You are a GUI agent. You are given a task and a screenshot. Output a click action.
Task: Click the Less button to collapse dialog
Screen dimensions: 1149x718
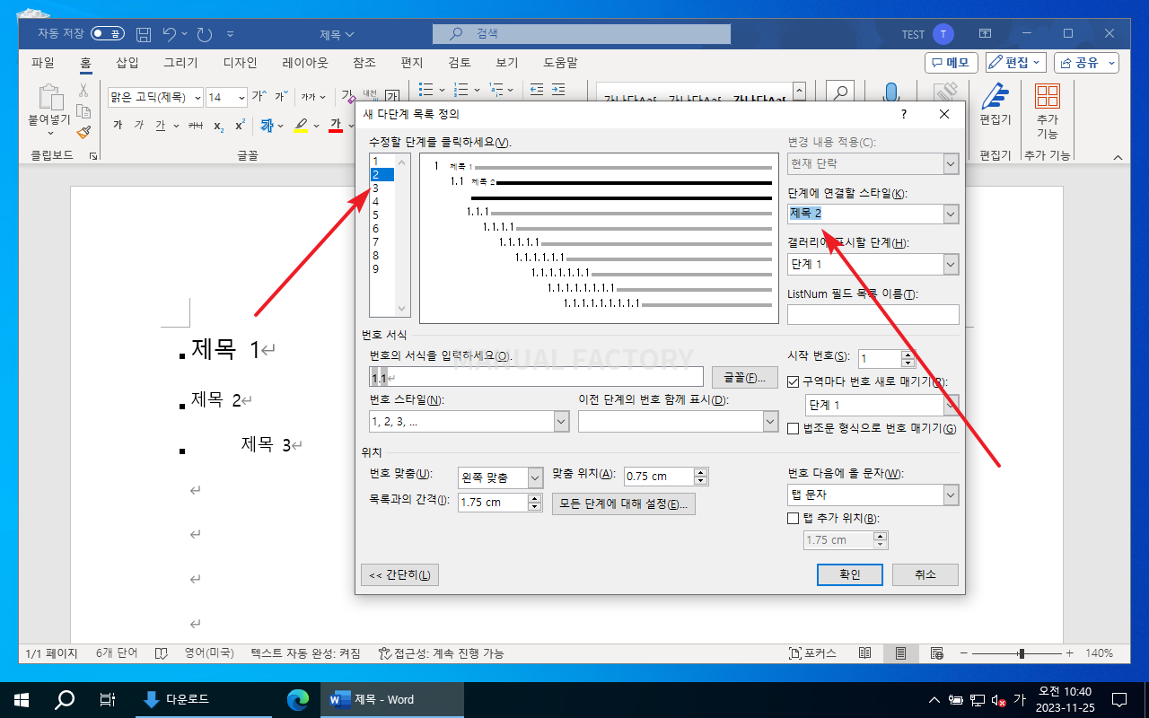tap(399, 575)
